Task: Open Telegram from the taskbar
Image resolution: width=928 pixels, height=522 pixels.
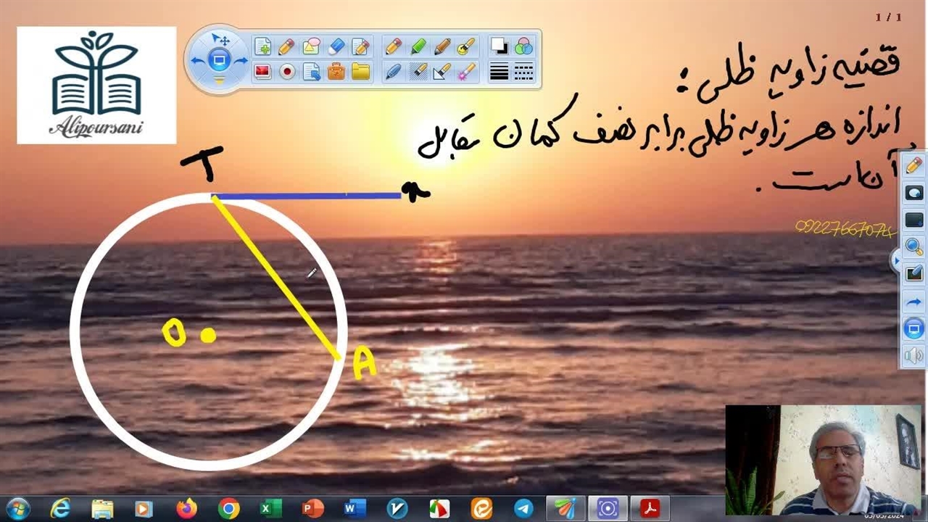Action: click(x=523, y=509)
